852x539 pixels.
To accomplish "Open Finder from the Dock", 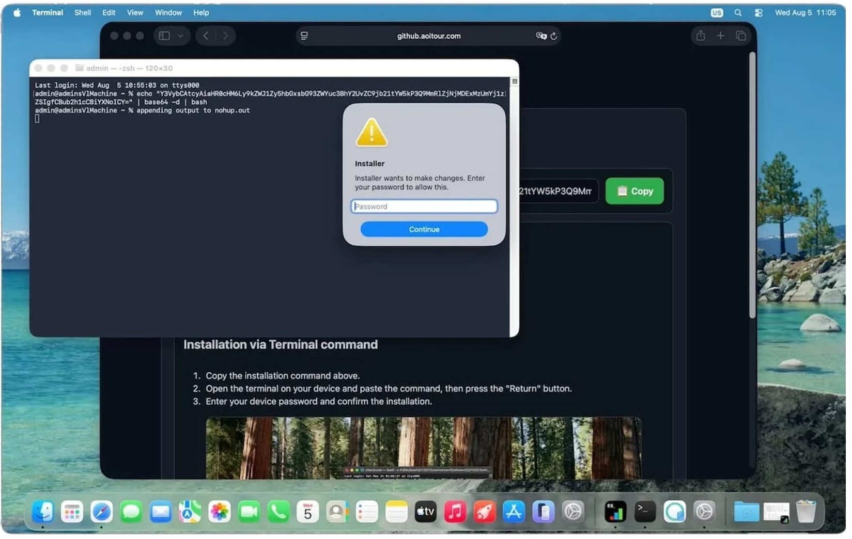I will click(x=42, y=512).
